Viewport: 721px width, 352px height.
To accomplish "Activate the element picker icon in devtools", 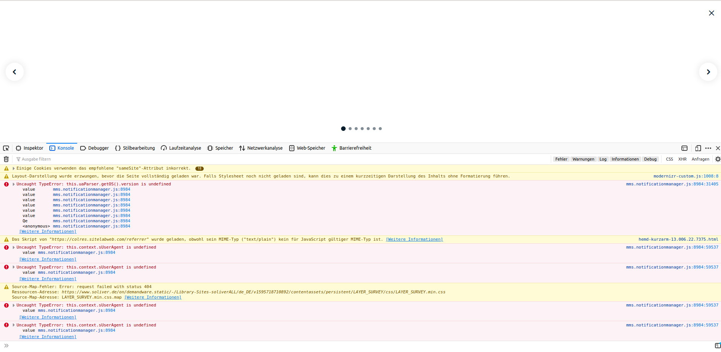I will [6, 148].
